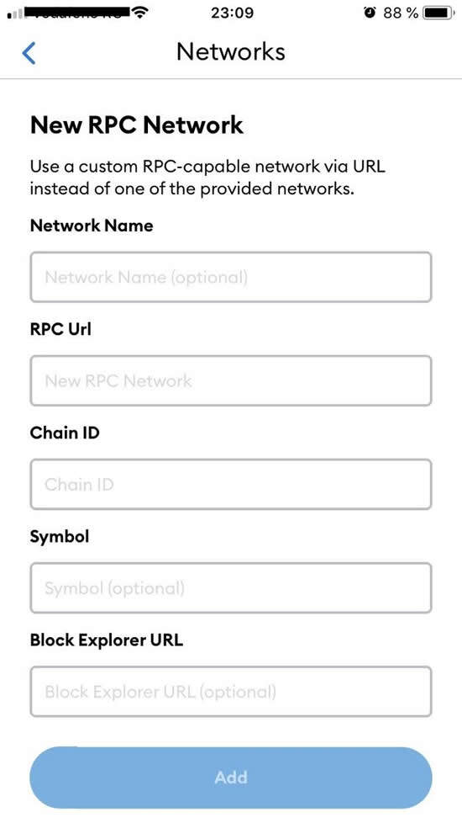Image resolution: width=462 pixels, height=823 pixels.
Task: Tap the cellular signal bars icon
Action: tap(16, 13)
